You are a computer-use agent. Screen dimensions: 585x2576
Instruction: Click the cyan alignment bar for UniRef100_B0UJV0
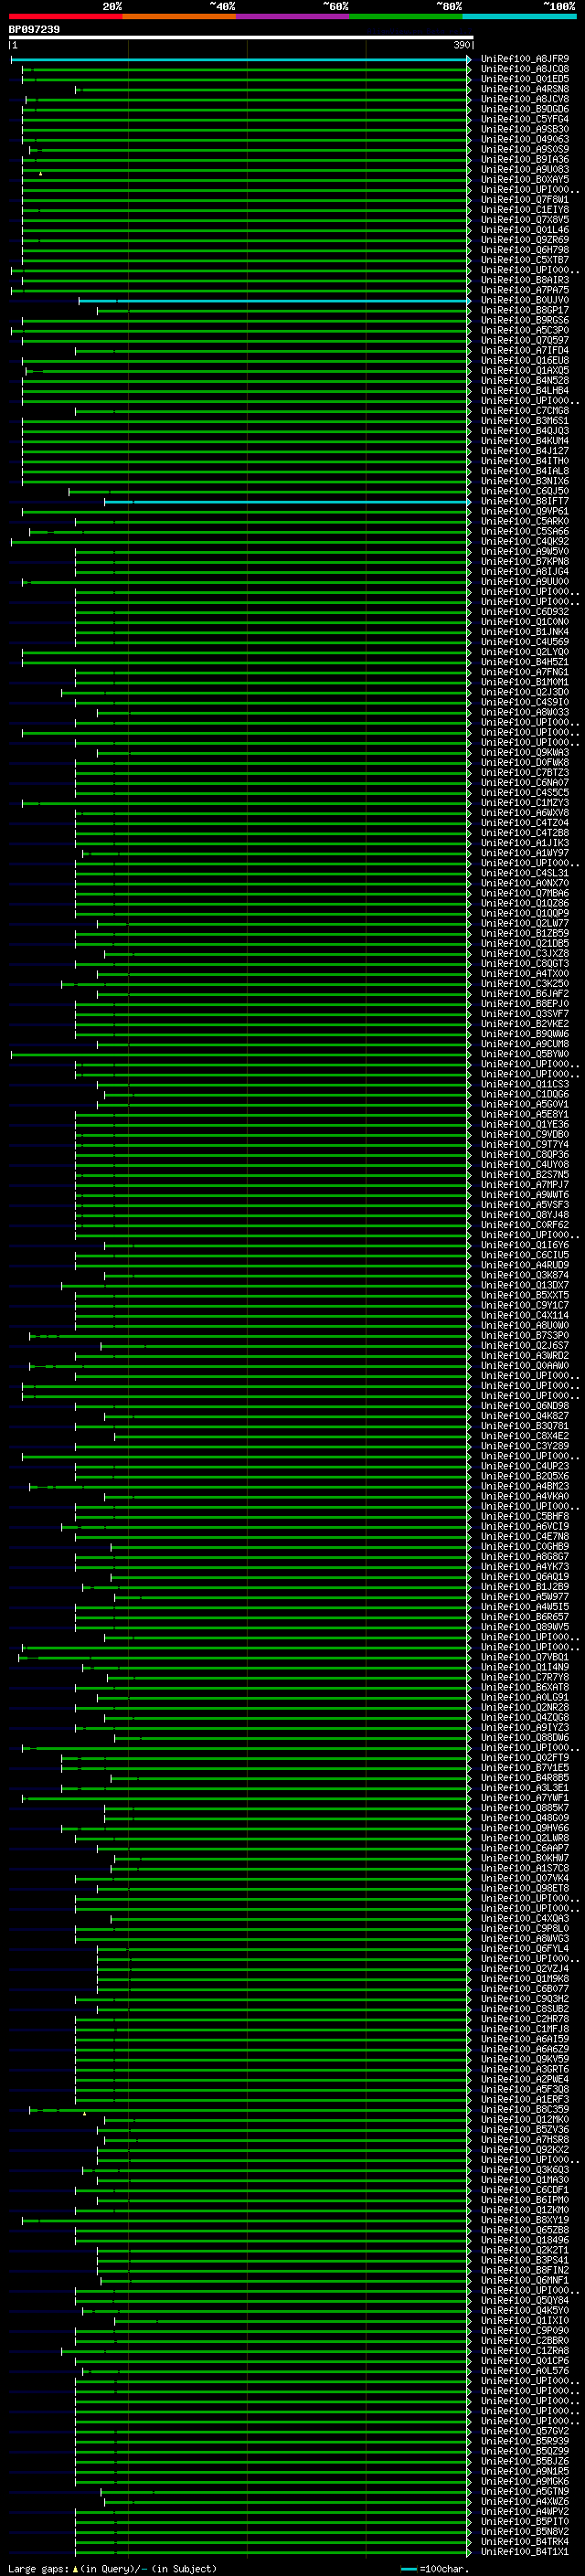pyautogui.click(x=274, y=301)
